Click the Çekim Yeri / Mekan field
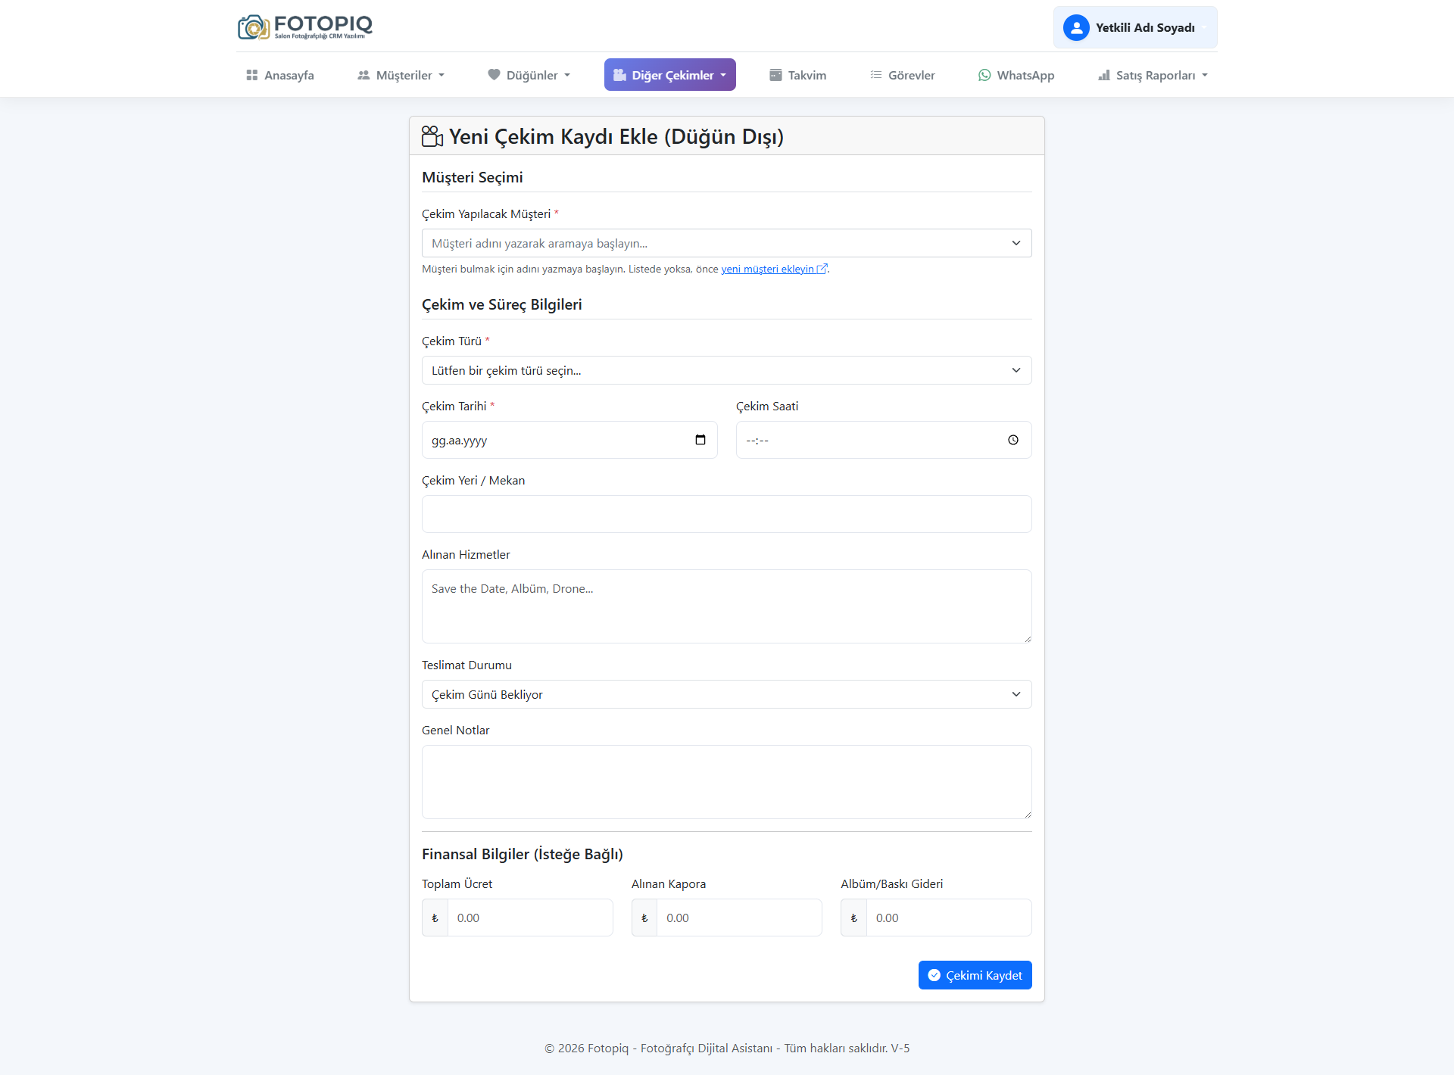This screenshot has height=1075, width=1454. 726,514
